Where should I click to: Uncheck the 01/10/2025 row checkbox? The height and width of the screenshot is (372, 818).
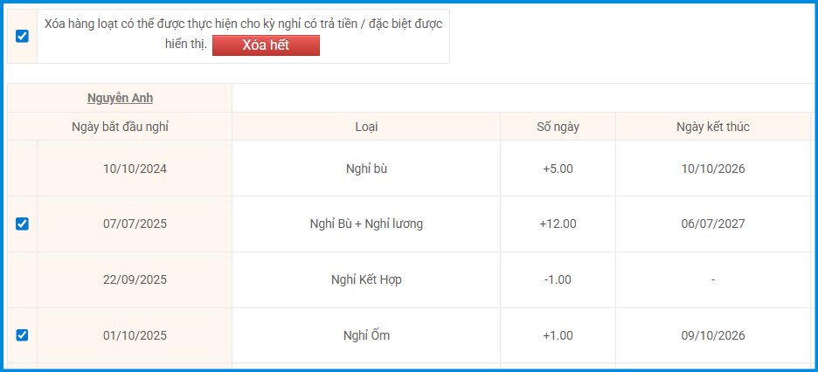tap(22, 335)
